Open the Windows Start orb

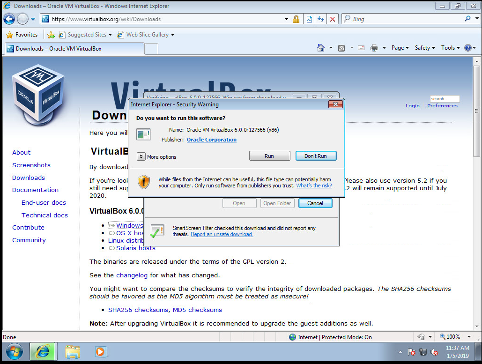pyautogui.click(x=14, y=352)
